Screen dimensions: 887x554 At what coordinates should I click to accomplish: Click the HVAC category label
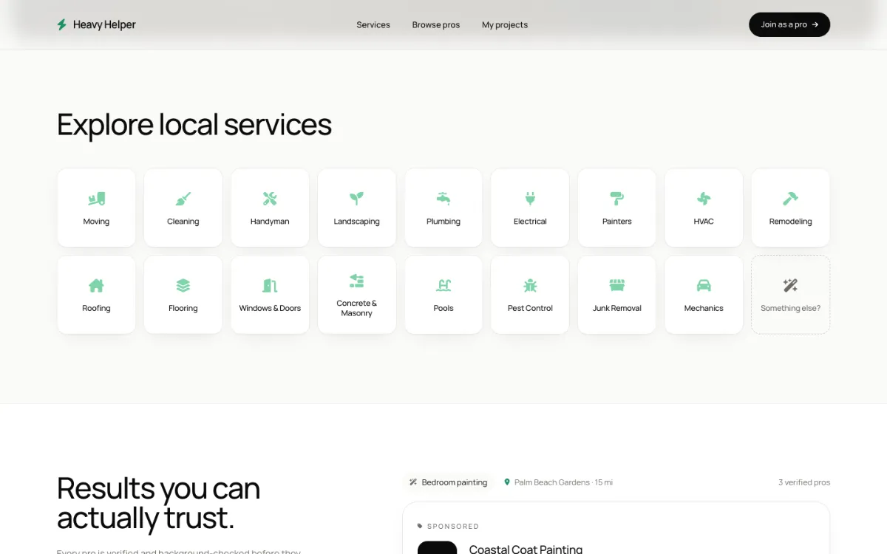tap(704, 222)
